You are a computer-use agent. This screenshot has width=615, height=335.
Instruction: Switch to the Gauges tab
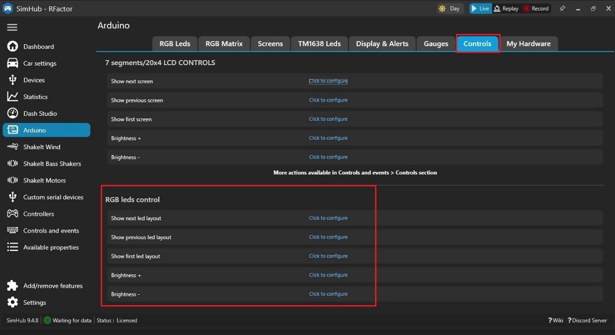coord(436,44)
